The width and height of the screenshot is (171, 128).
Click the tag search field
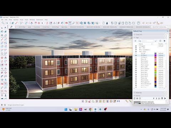click(147, 41)
